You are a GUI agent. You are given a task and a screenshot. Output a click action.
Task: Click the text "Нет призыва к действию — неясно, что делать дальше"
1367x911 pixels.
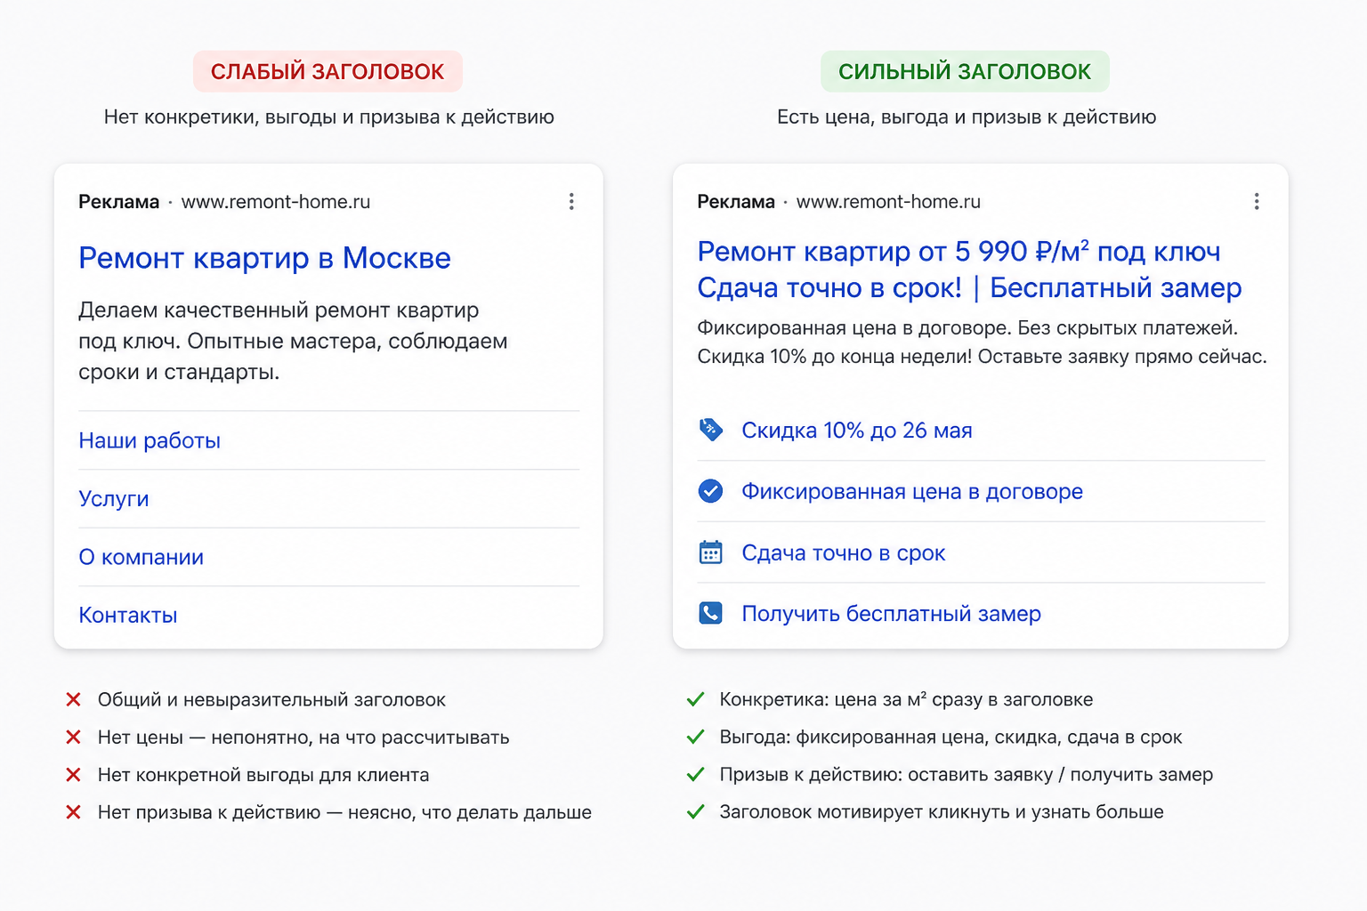[344, 812]
